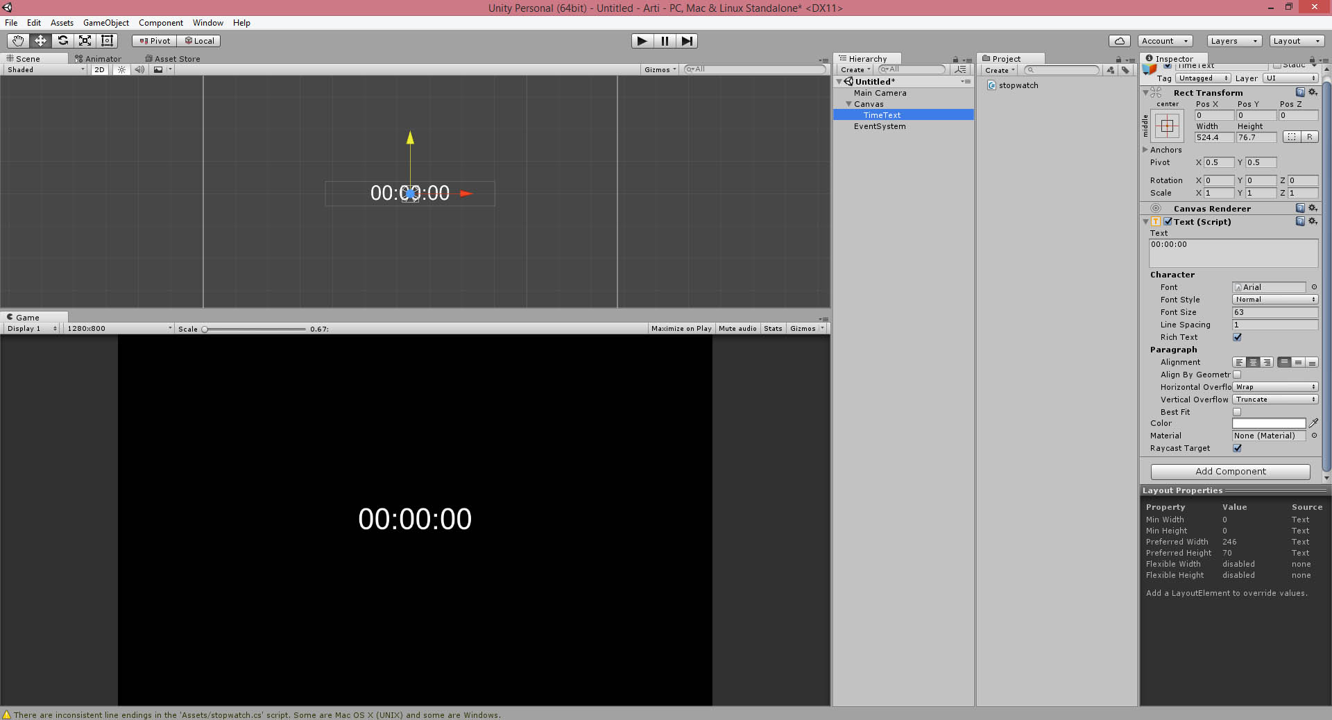Image resolution: width=1332 pixels, height=720 pixels.
Task: Open the scene Gizmos dropdown
Action: [x=660, y=69]
